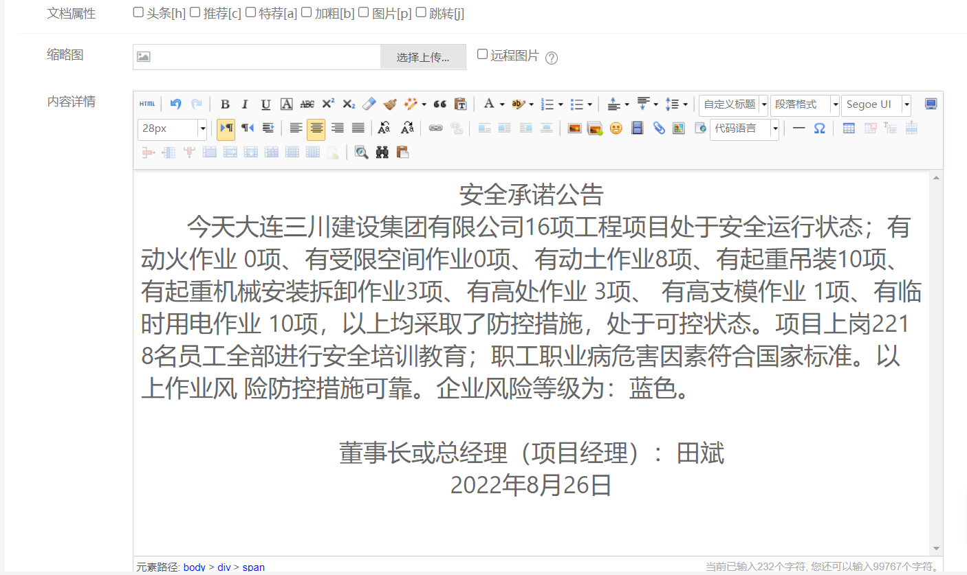Apply italic formatting

[x=245, y=104]
